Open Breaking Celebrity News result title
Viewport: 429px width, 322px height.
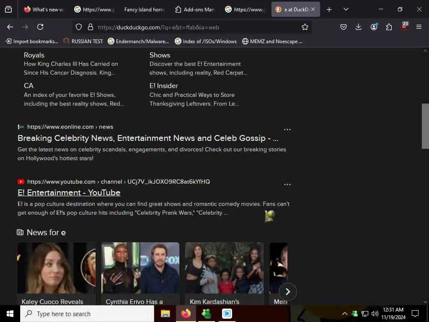148,138
